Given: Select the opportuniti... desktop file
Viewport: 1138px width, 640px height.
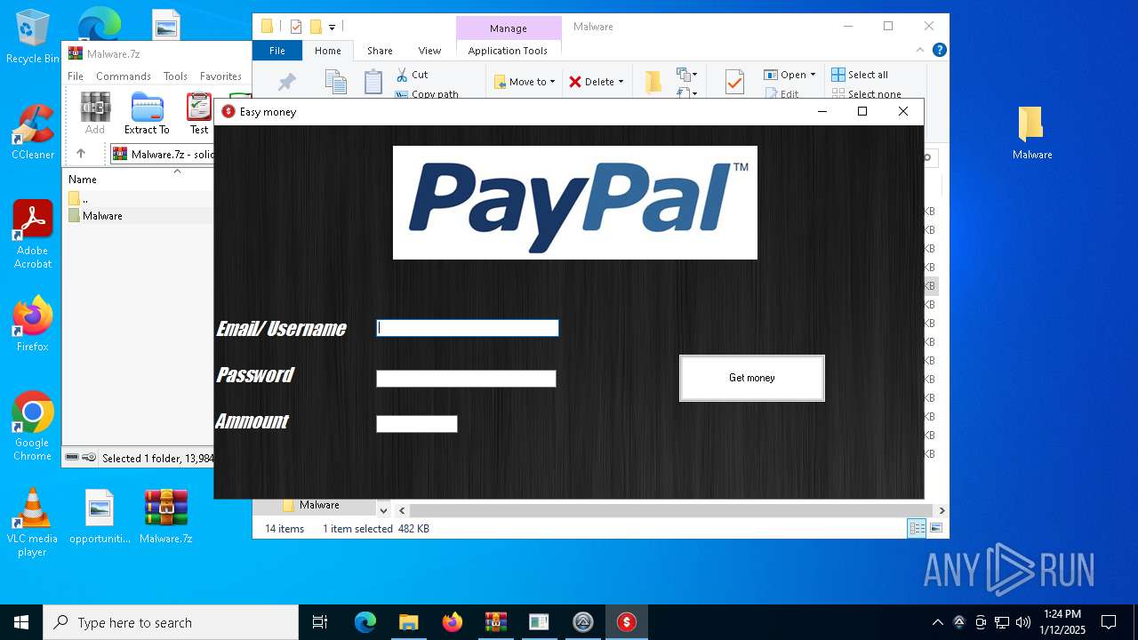Looking at the screenshot, I should [100, 516].
